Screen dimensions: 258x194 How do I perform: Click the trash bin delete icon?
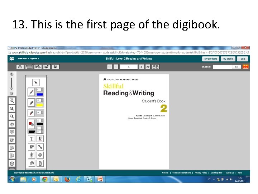point(40,163)
